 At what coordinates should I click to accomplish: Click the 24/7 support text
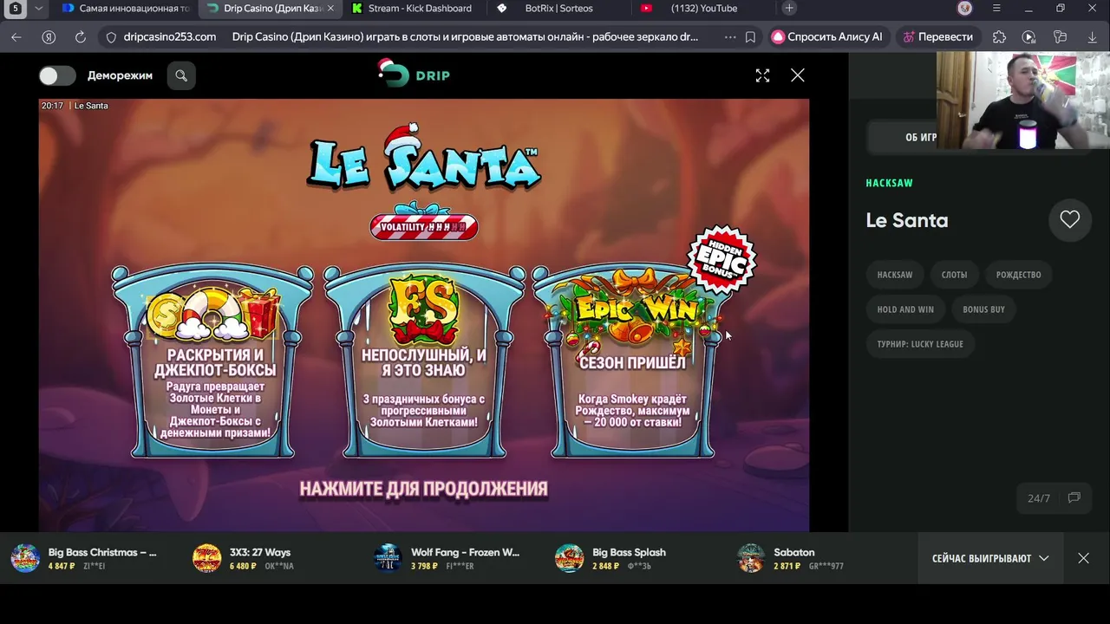(1039, 498)
